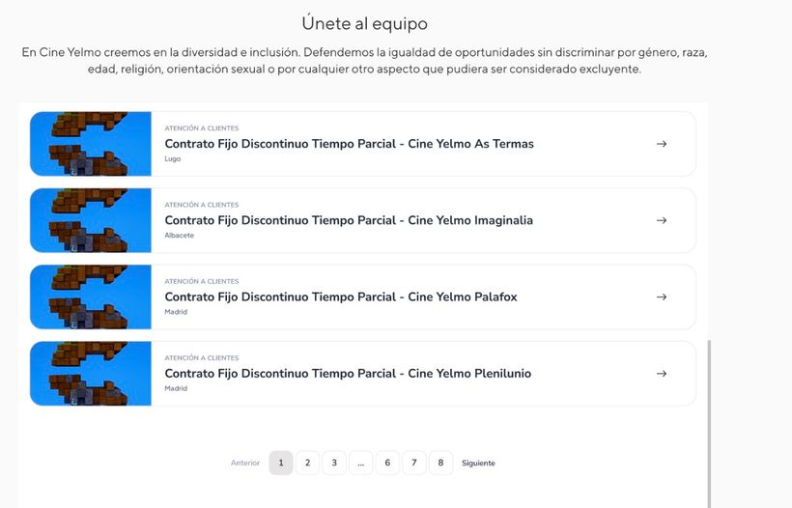Click arrow icon for Cine Yelmo Imaginalia
The width and height of the screenshot is (792, 508).
[662, 220]
